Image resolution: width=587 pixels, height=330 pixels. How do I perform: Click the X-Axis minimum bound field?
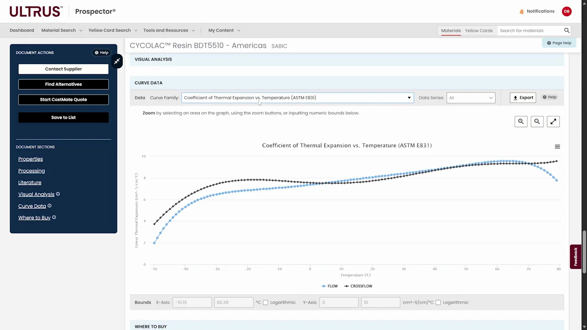pyautogui.click(x=192, y=302)
